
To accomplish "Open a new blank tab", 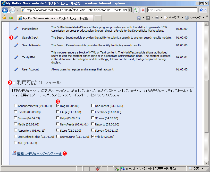I will click(98, 18).
